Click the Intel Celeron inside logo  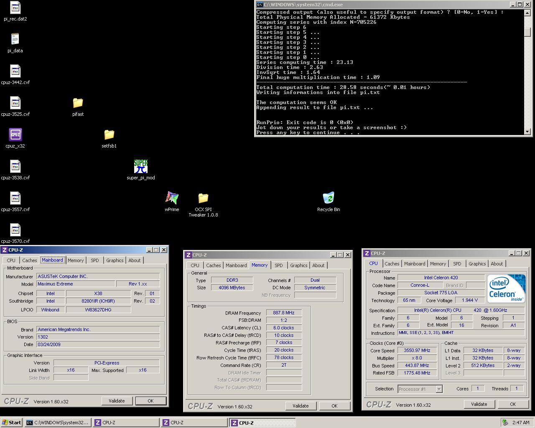click(506, 288)
